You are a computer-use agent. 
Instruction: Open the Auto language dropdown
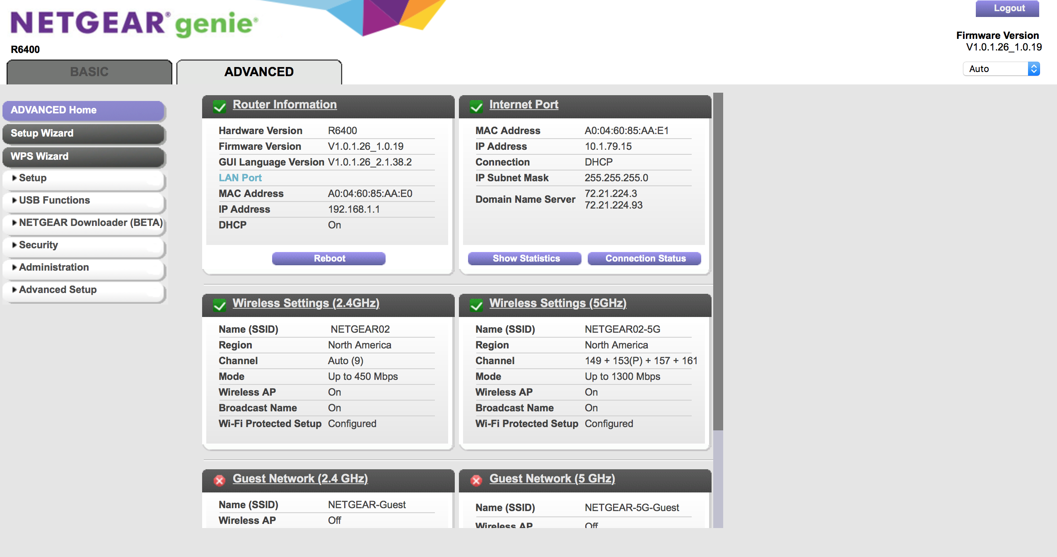pos(1001,69)
